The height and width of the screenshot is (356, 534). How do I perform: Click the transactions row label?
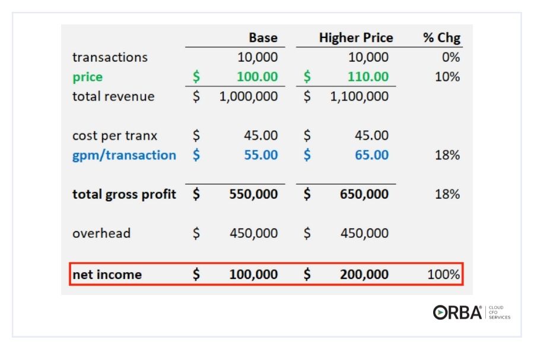click(110, 58)
